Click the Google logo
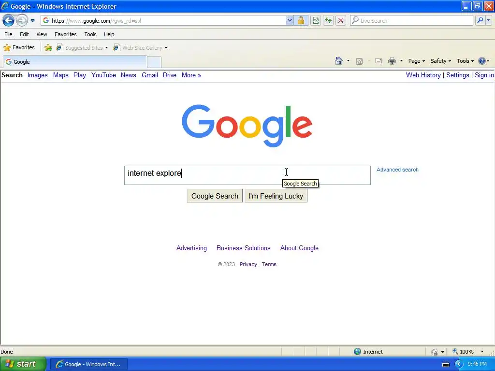This screenshot has height=371, width=495. 247,126
